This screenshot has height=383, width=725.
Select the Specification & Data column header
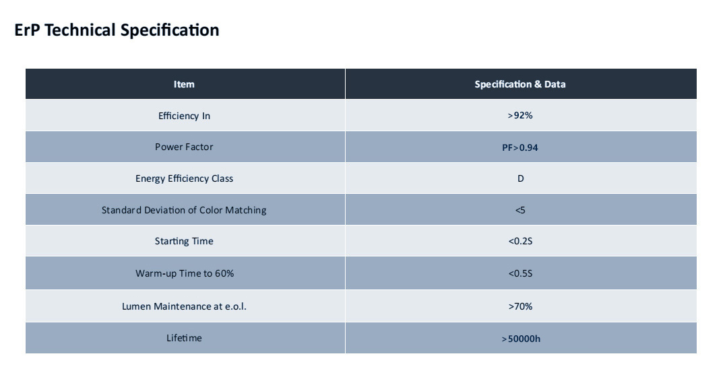coord(520,84)
